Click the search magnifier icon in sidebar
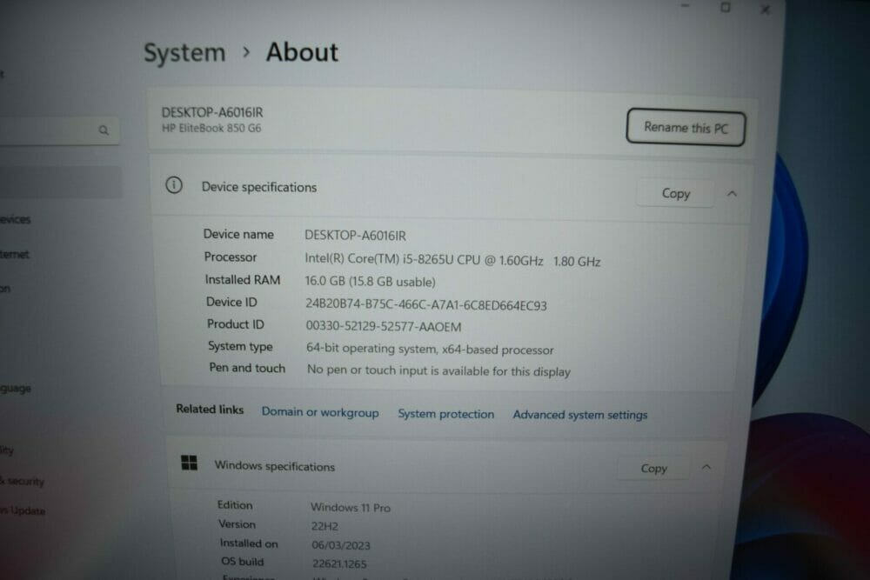This screenshot has width=870, height=580. point(104,130)
